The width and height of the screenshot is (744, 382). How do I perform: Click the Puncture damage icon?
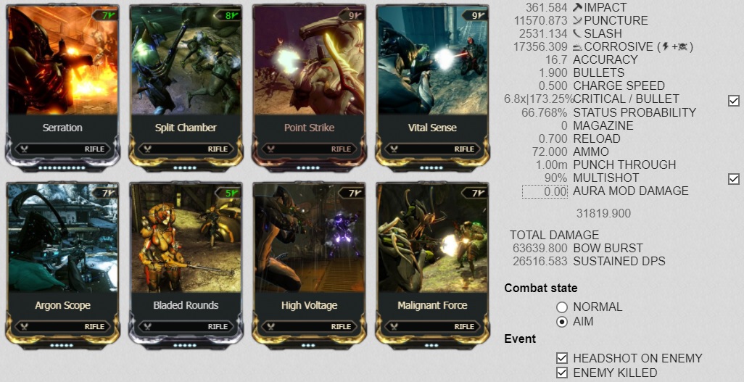pyautogui.click(x=577, y=20)
